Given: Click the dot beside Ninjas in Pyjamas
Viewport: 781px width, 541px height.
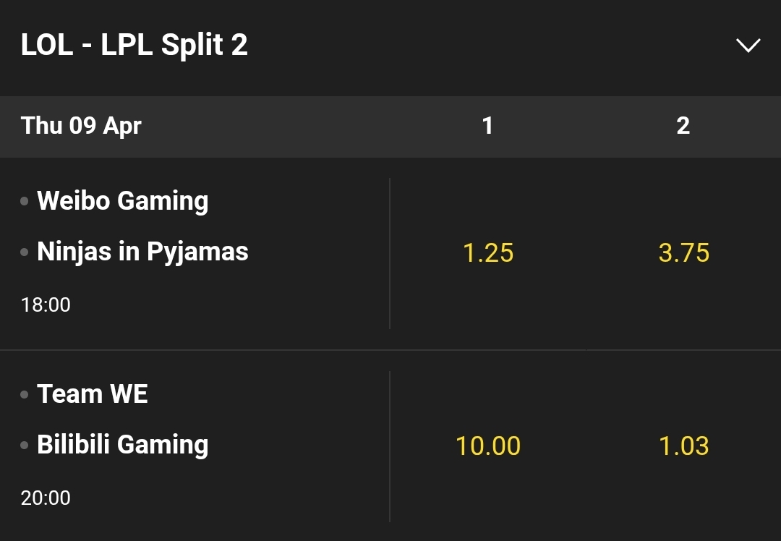Looking at the screenshot, I should click(25, 252).
